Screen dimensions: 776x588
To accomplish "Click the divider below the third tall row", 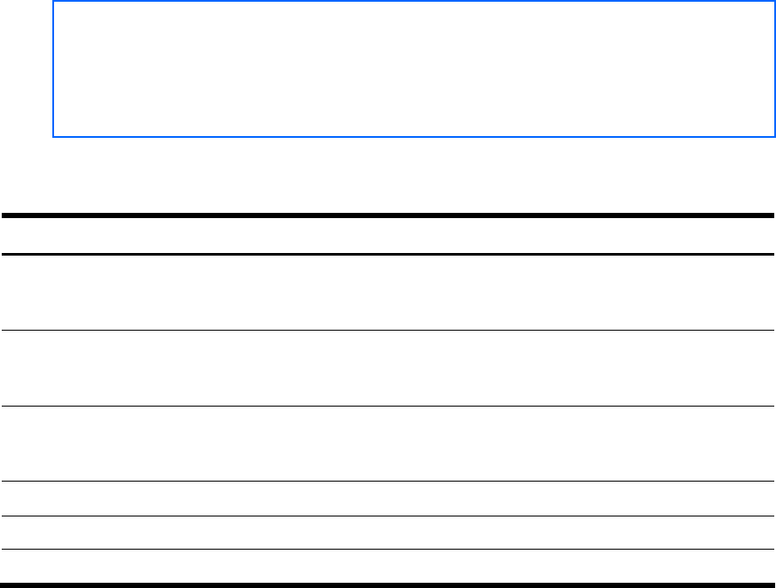I will pyautogui.click(x=388, y=481).
